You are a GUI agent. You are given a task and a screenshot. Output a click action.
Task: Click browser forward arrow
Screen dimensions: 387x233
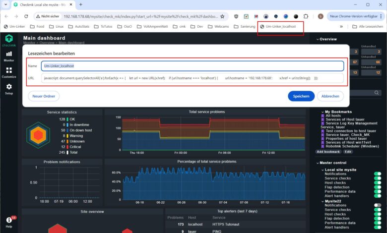[x=16, y=16]
